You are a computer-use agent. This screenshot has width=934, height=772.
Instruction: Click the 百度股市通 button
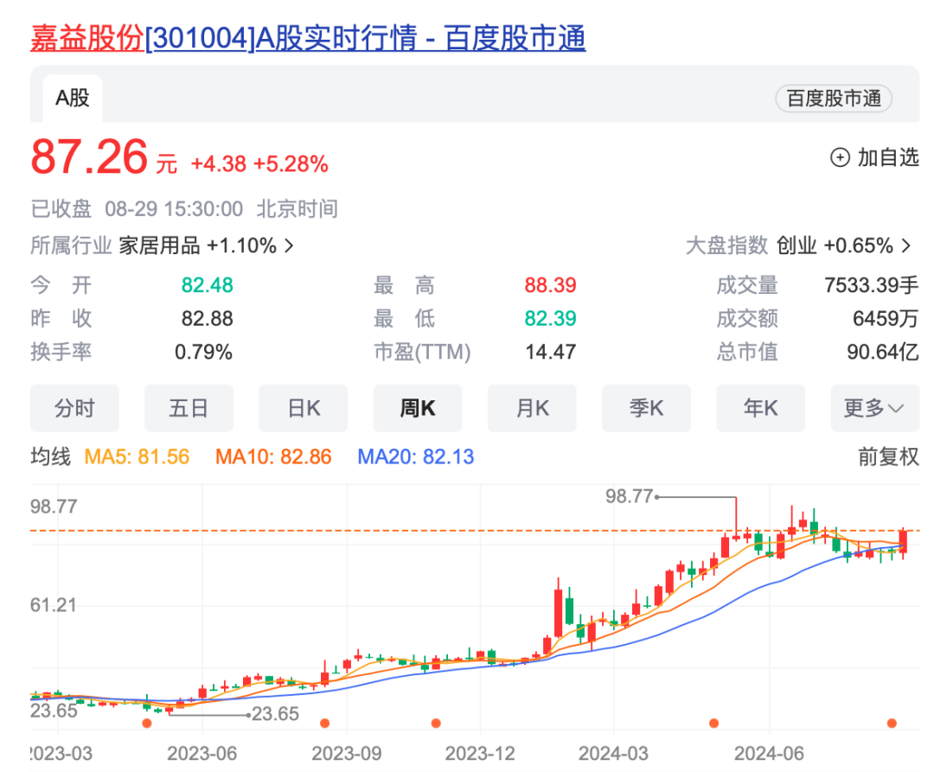[833, 98]
